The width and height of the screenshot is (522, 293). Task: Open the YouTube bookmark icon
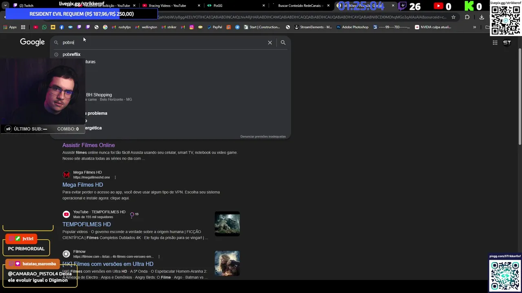click(35, 27)
